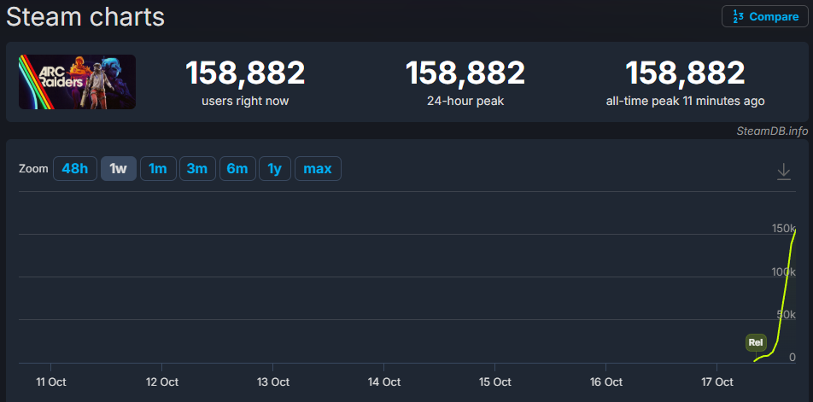The height and width of the screenshot is (402, 813).
Task: Select the 1w zoom range
Action: click(118, 169)
